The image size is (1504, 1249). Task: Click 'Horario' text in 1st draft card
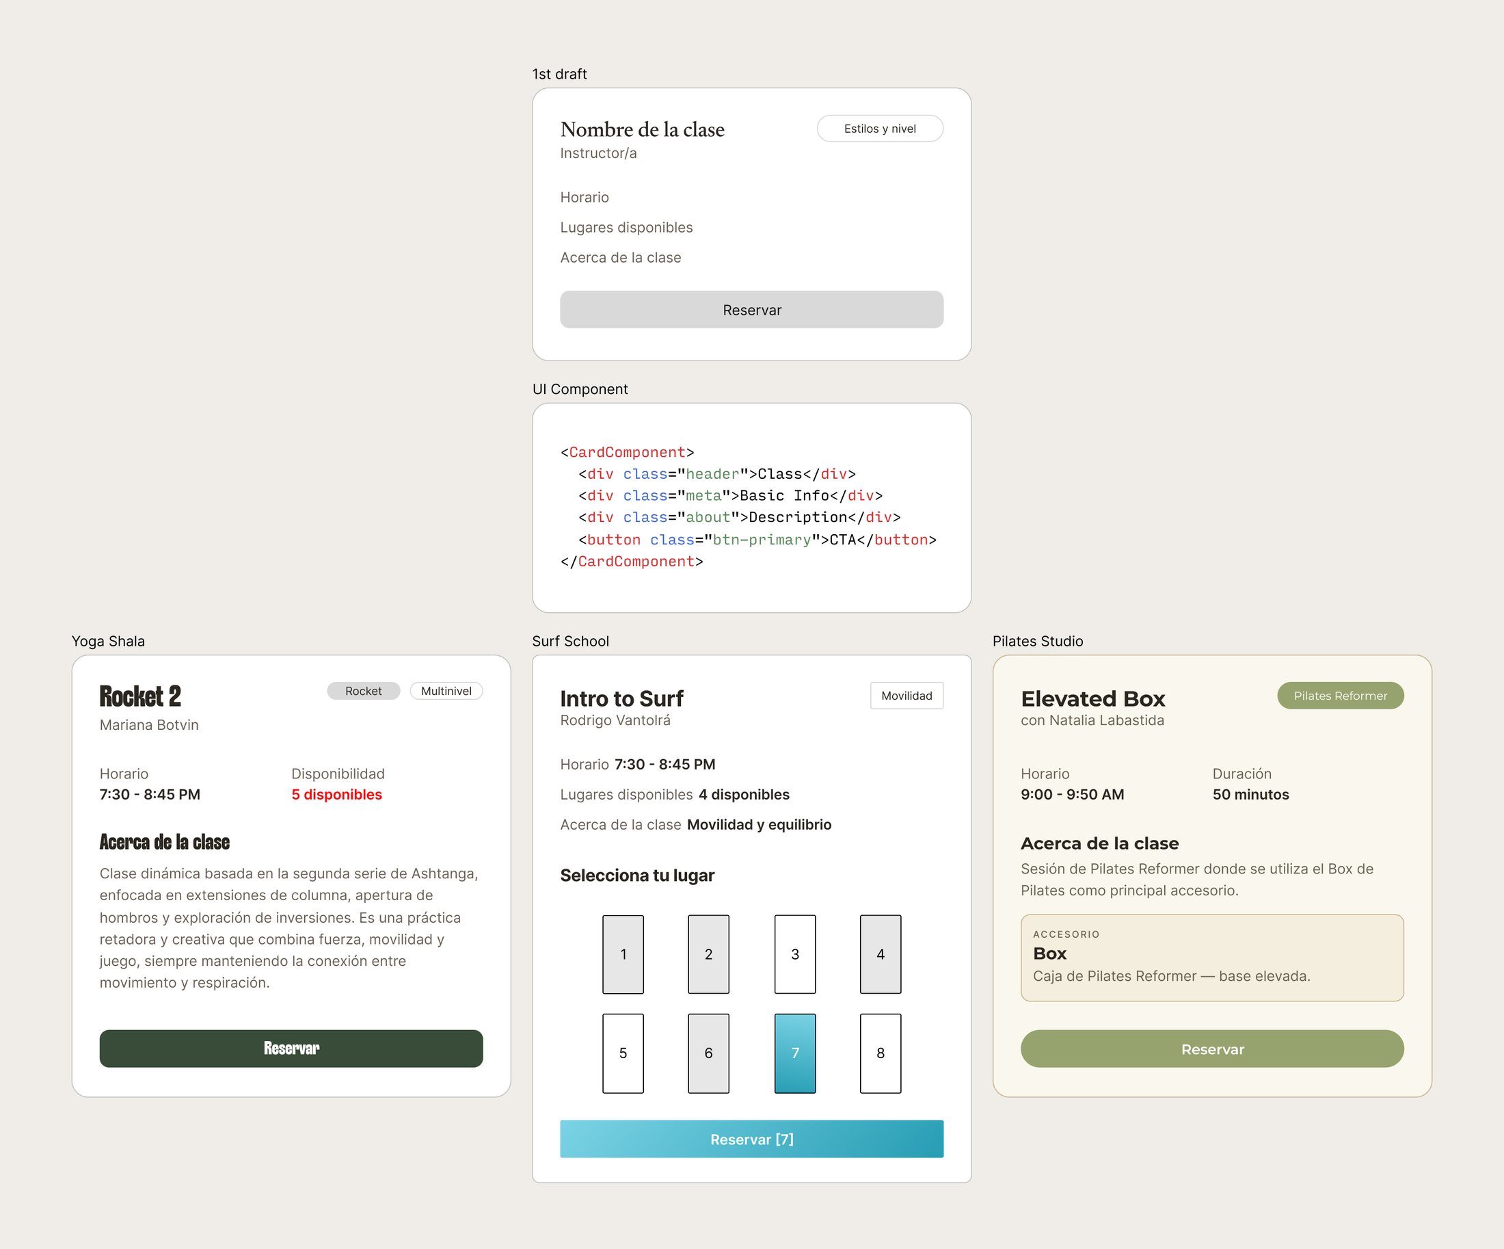585,197
